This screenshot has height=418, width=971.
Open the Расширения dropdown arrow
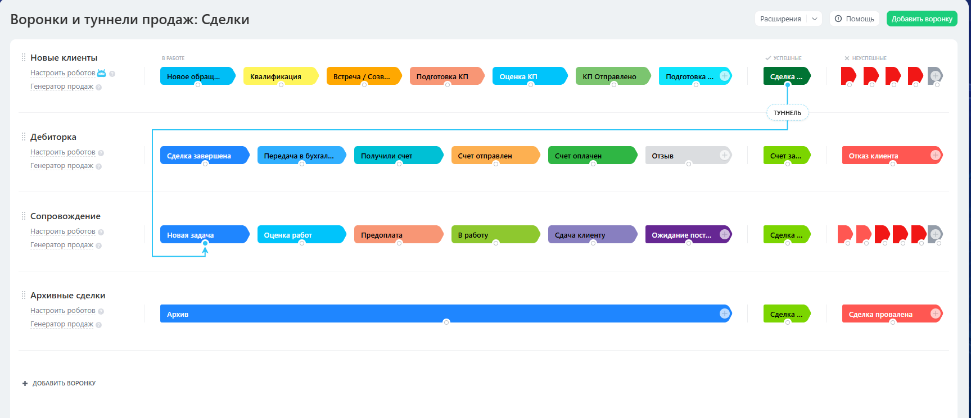814,19
